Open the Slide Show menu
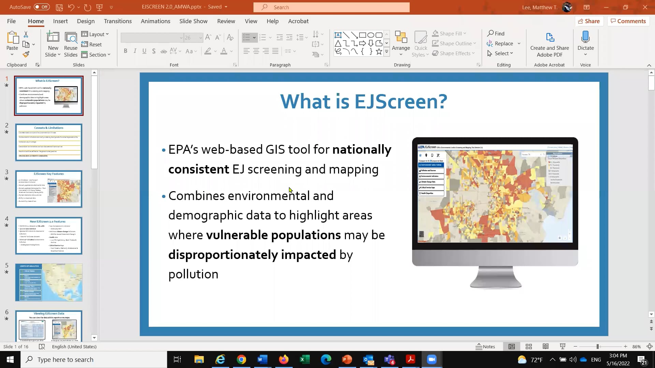This screenshot has width=655, height=368. click(x=193, y=21)
